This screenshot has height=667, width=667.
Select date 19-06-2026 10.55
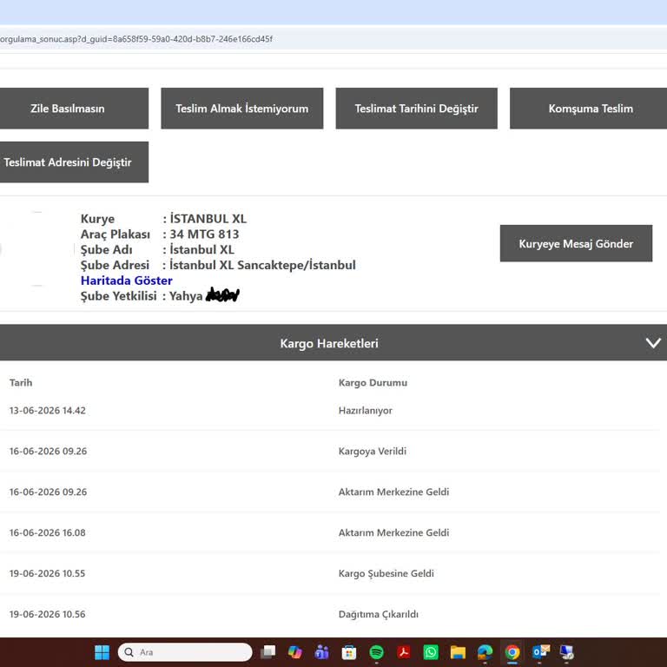pos(47,573)
